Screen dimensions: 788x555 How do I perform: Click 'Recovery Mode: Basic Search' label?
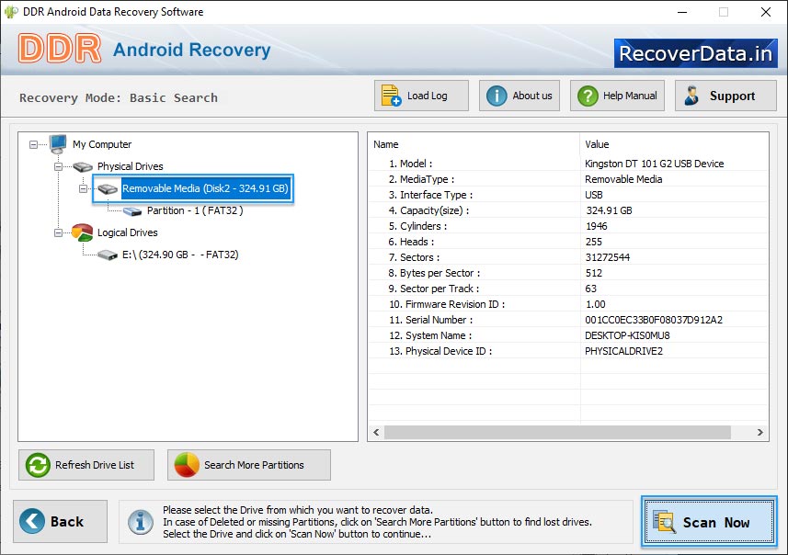119,97
